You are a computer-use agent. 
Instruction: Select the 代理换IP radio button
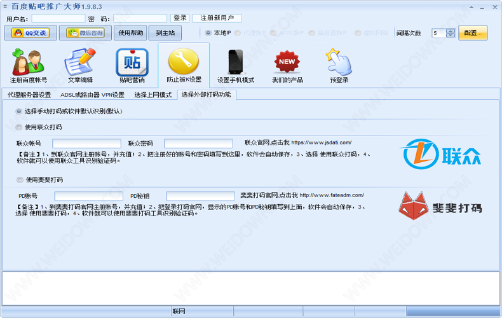click(237, 32)
